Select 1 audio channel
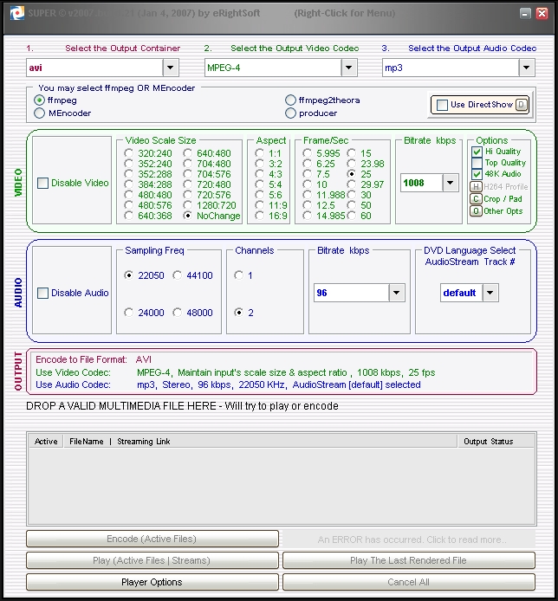Viewport: 558px width, 601px height. [x=238, y=275]
